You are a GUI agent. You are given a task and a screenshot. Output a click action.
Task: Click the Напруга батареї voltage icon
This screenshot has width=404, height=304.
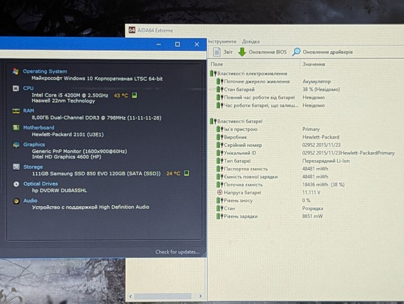tap(220, 192)
